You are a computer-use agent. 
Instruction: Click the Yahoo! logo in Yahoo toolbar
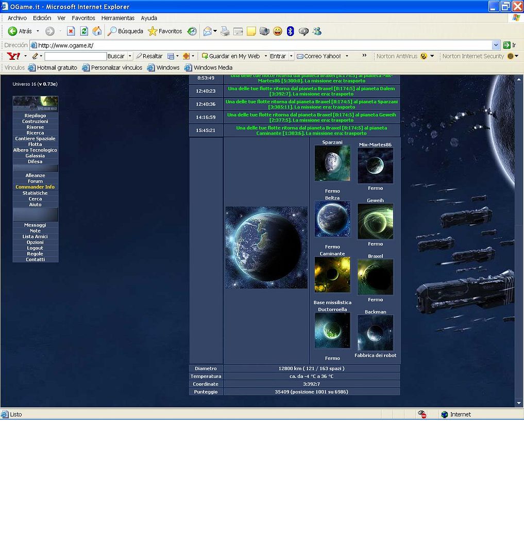pyautogui.click(x=13, y=56)
